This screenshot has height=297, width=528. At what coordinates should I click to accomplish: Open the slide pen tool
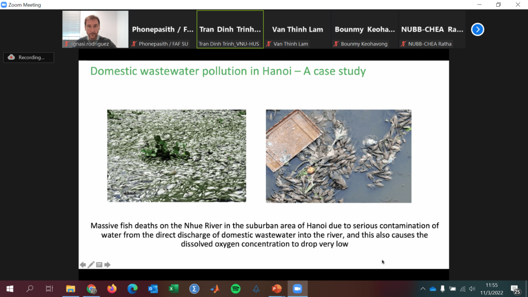click(91, 265)
